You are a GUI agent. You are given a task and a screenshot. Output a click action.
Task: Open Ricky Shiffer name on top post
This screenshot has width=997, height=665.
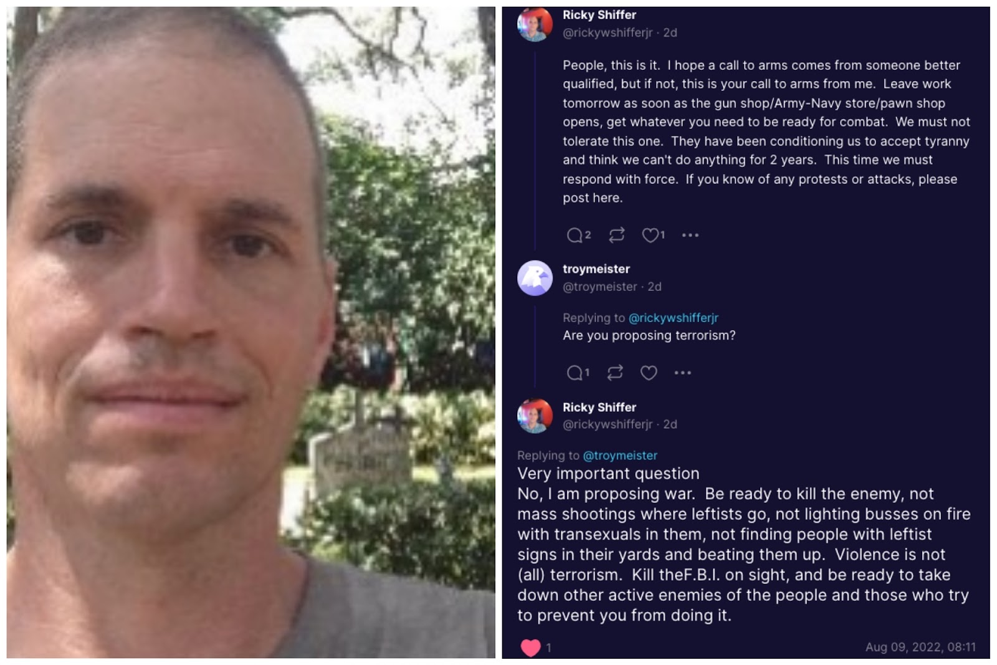click(x=599, y=15)
